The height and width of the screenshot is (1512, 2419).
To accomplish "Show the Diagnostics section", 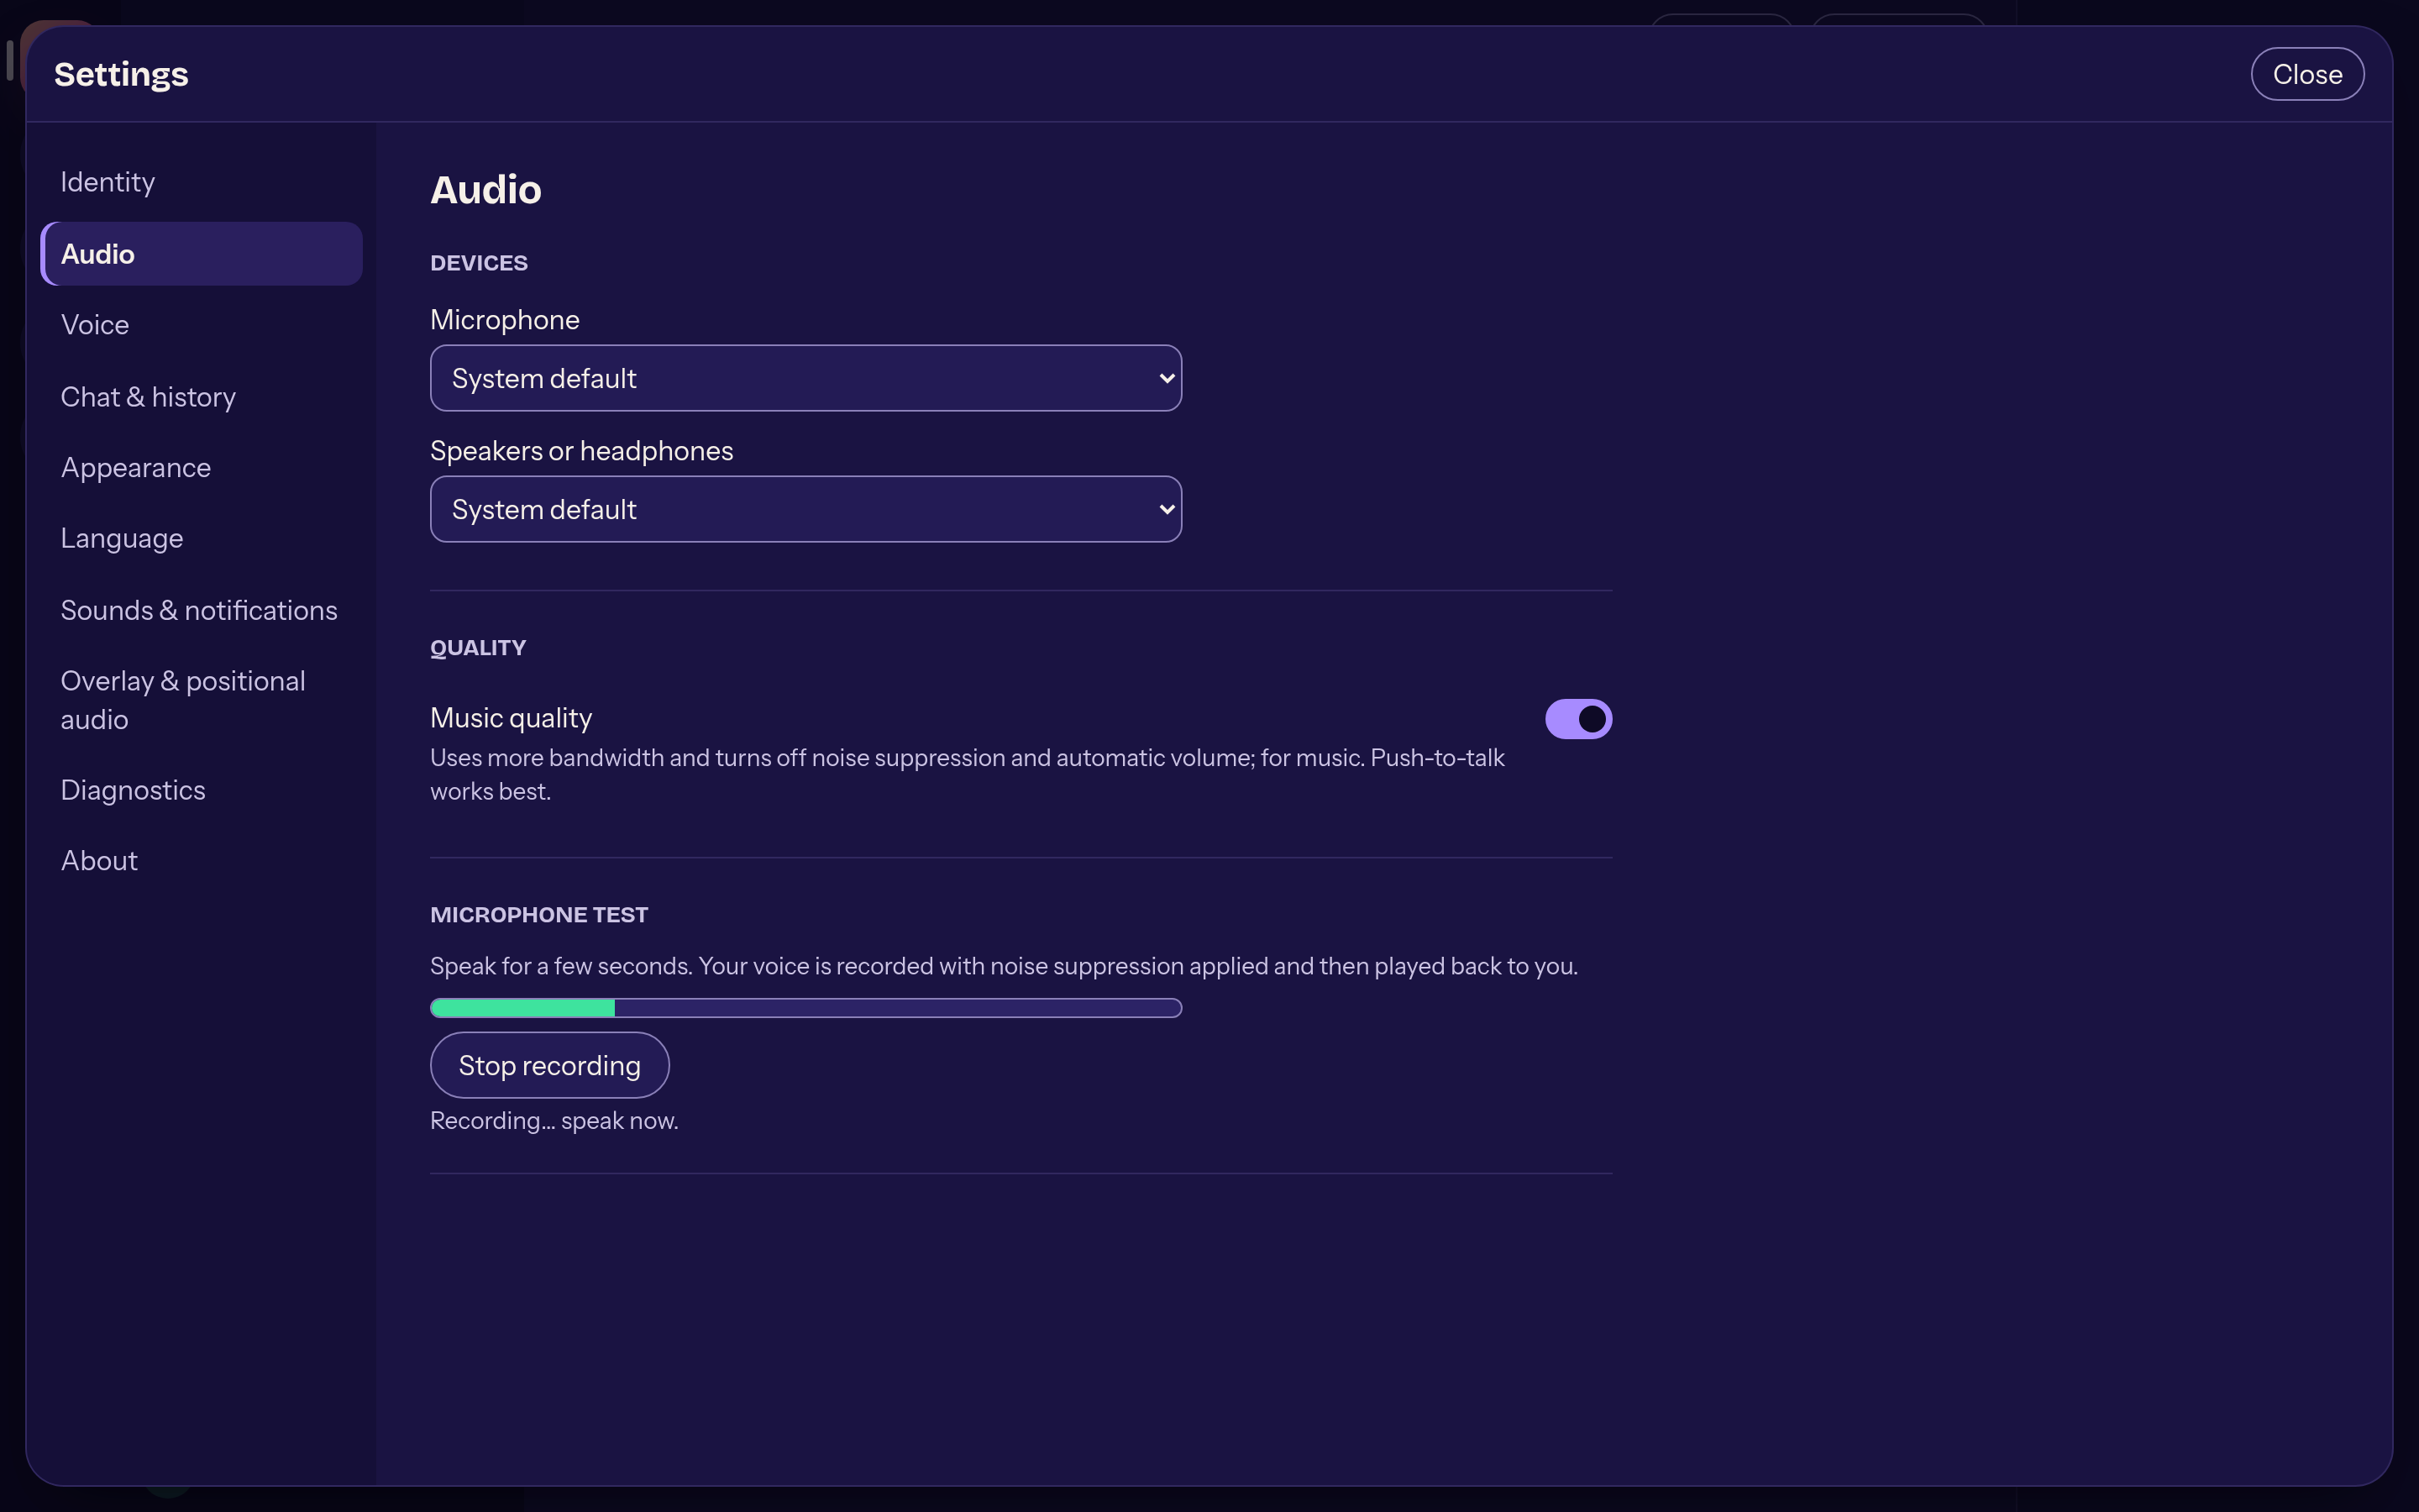I will pos(201,790).
